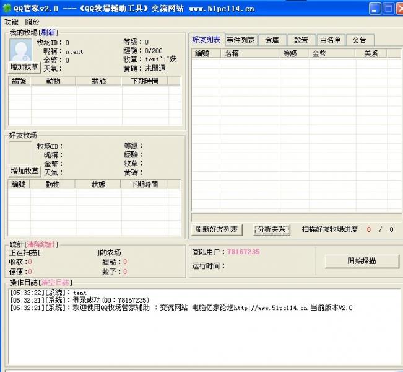
Task: Open the 功能 menu
Action: click(12, 22)
